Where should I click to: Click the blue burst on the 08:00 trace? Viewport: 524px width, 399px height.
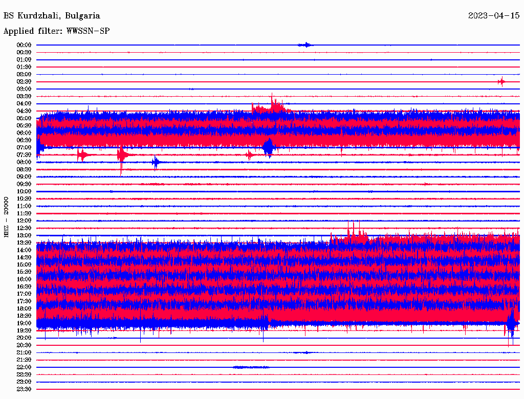tap(156, 162)
